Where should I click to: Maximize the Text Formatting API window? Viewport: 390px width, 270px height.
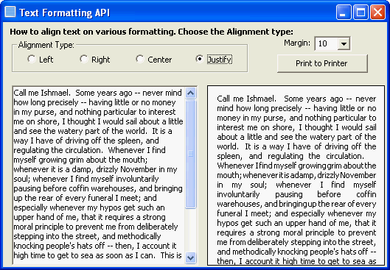pos(361,12)
